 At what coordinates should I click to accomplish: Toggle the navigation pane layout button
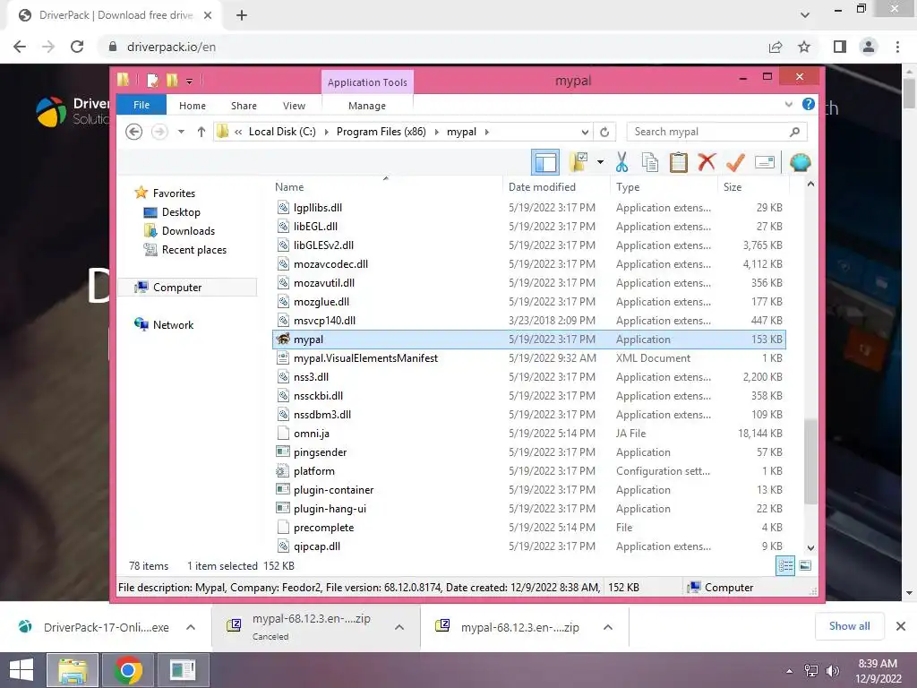tap(545, 162)
